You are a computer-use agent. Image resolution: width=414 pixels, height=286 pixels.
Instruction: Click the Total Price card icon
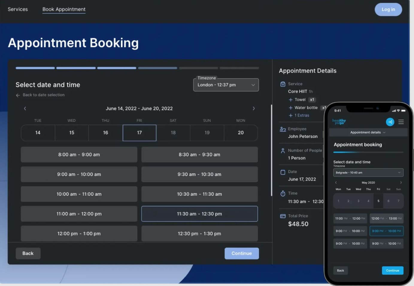pyautogui.click(x=283, y=216)
